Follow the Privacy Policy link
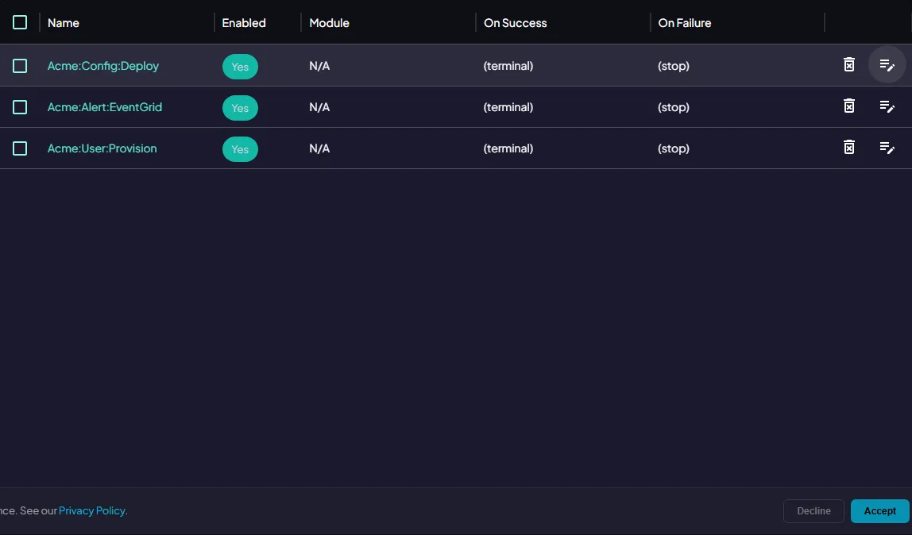This screenshot has height=535, width=912. [92, 510]
